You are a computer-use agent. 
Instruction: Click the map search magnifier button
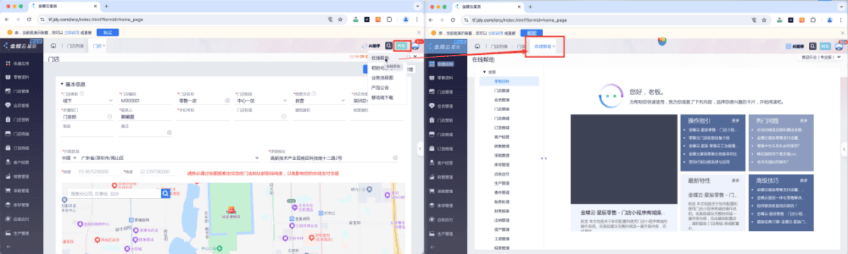click(166, 194)
